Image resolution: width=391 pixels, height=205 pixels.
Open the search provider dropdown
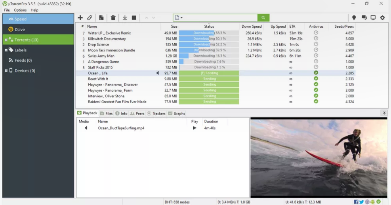(179, 18)
